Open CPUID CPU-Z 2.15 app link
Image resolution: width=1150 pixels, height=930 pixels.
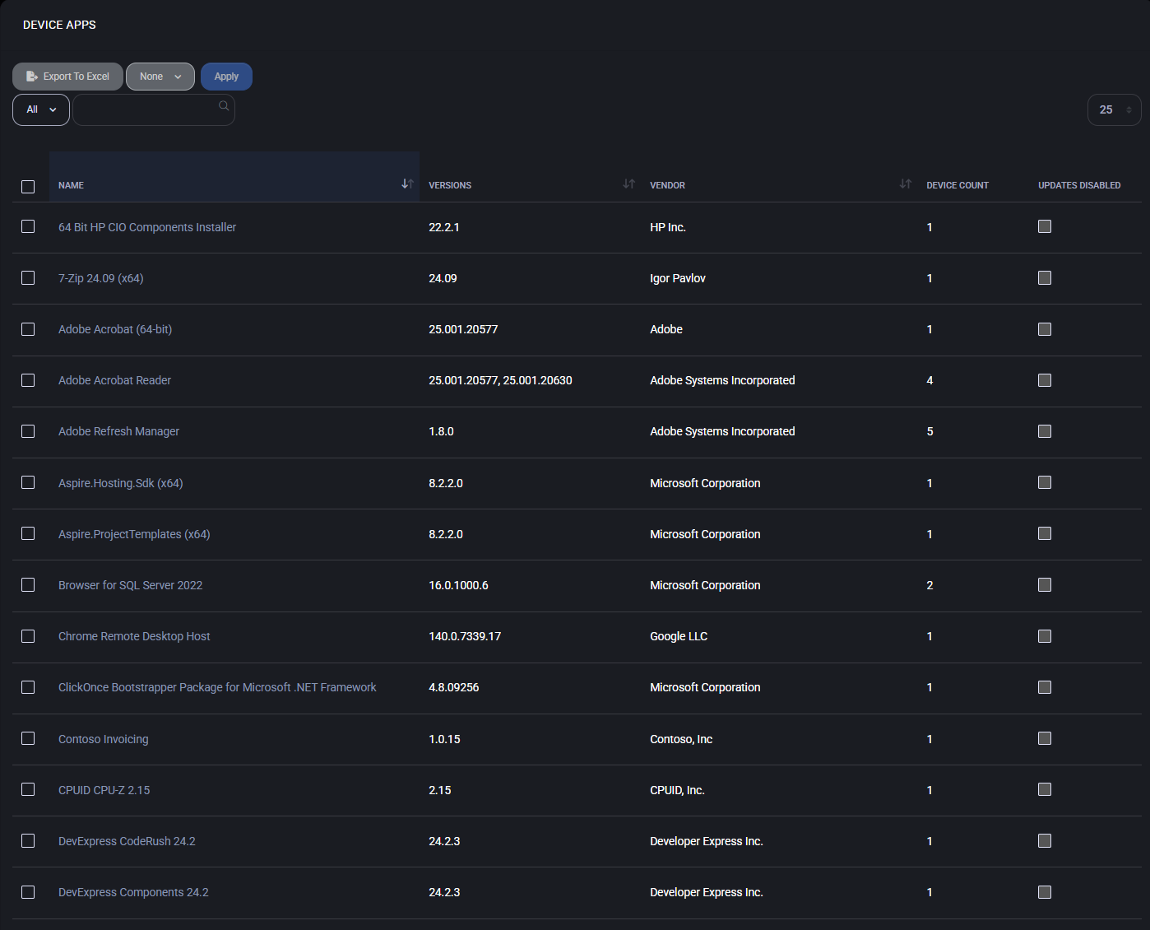point(104,790)
